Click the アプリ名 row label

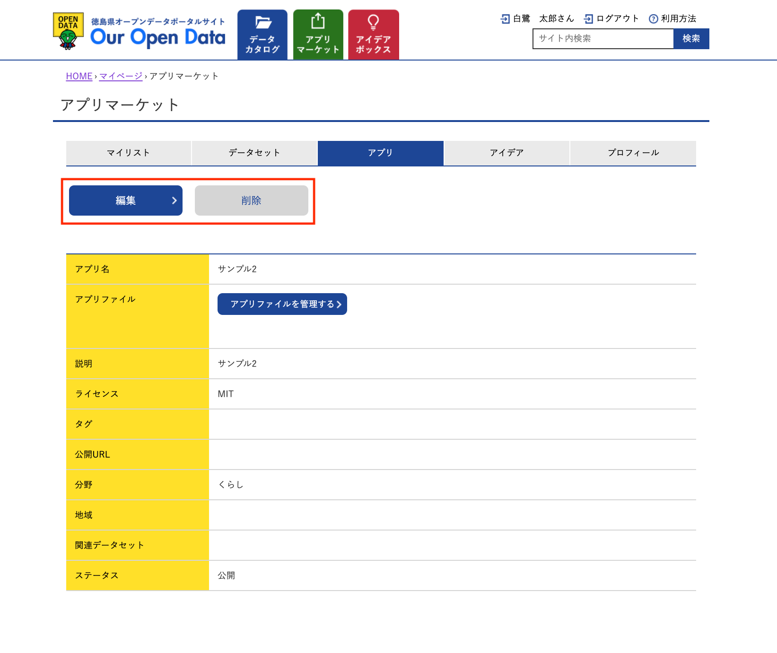click(92, 269)
